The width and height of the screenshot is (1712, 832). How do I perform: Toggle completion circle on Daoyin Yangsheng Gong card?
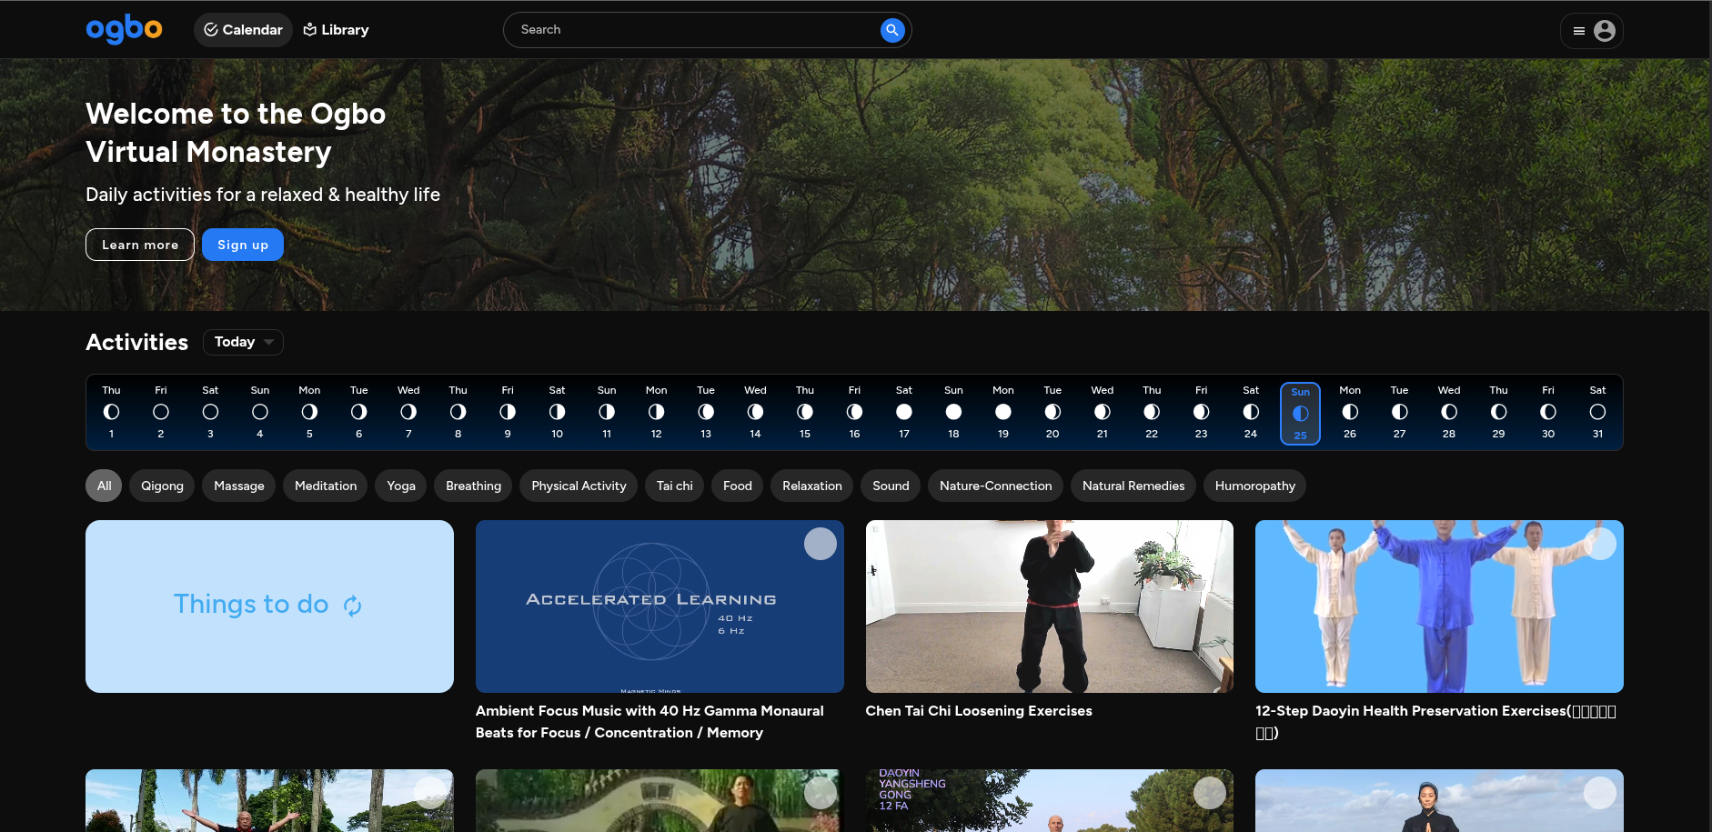point(1209,793)
